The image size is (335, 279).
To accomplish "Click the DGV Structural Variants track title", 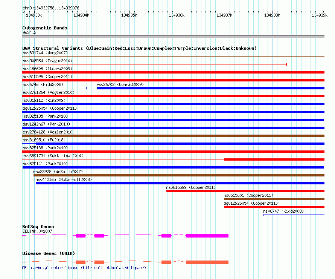I will [x=139, y=48].
